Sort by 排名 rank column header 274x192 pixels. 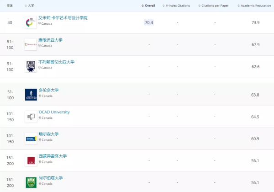tap(10, 5)
